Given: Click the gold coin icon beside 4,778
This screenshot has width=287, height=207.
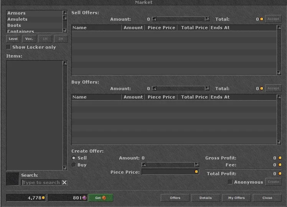Looking at the screenshot, I should pos(43,198).
